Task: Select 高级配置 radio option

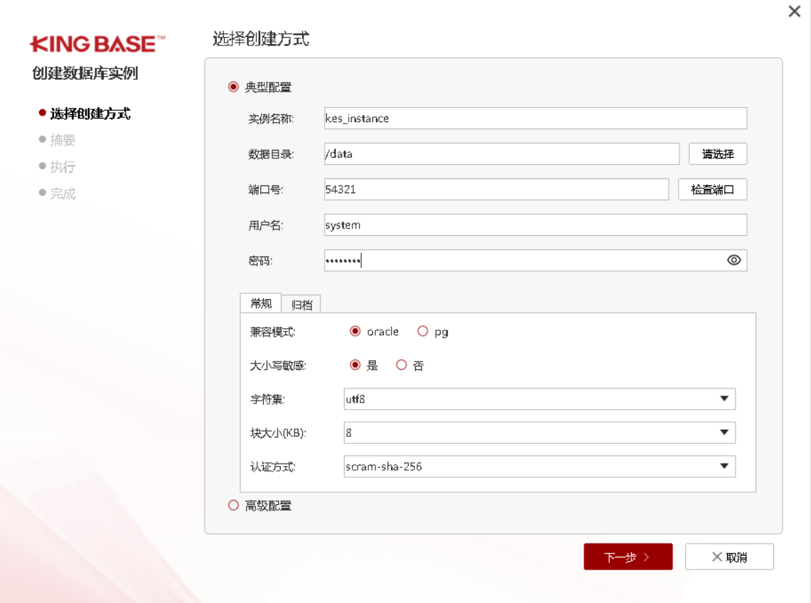Action: (233, 506)
